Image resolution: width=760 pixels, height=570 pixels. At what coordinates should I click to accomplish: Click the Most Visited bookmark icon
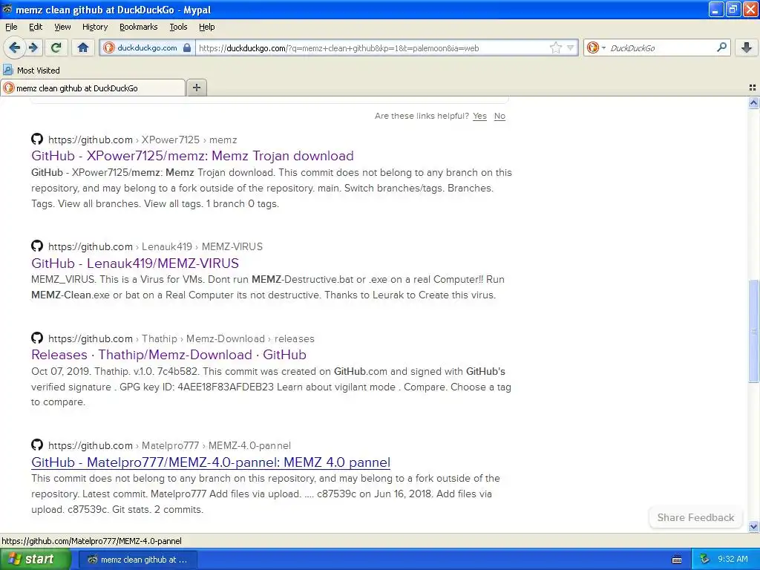click(x=7, y=70)
